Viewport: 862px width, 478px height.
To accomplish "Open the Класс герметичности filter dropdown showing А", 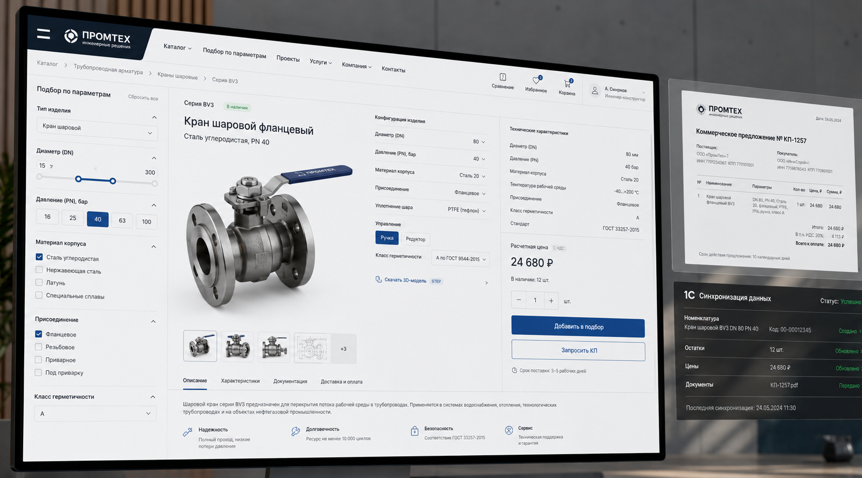I will [95, 413].
